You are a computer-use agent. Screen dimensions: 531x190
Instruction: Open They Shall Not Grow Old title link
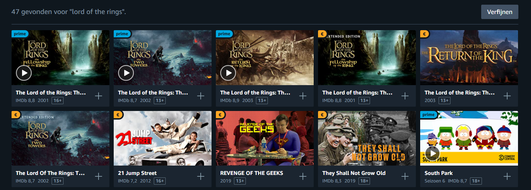354,173
